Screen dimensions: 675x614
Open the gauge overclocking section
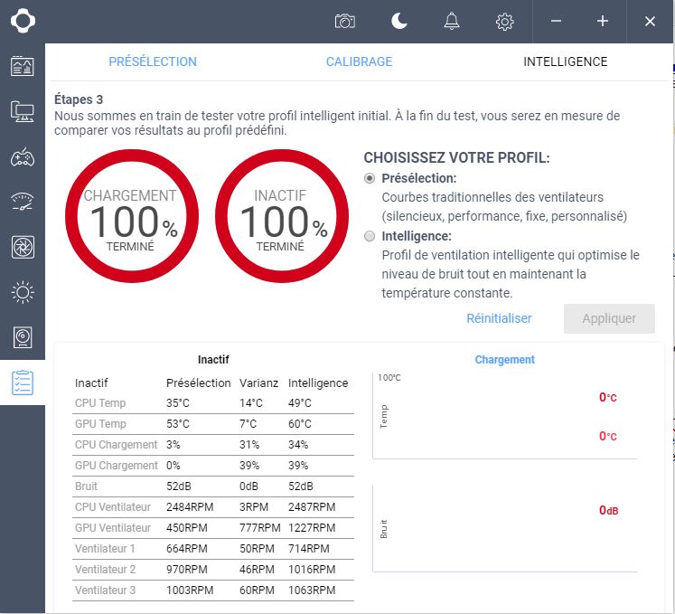tap(23, 202)
